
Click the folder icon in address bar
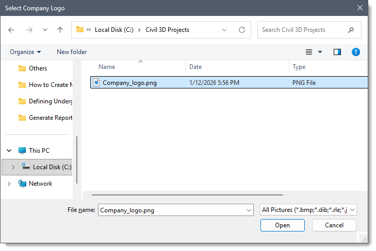(80, 29)
